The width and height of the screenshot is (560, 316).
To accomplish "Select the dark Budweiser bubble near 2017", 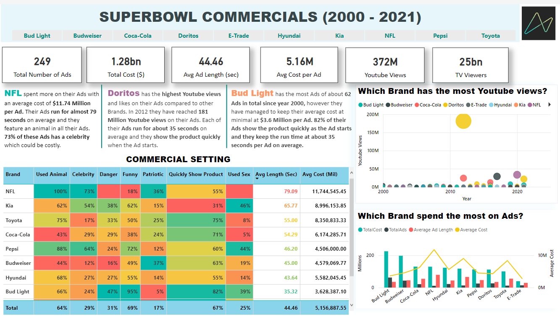I will (497, 176).
